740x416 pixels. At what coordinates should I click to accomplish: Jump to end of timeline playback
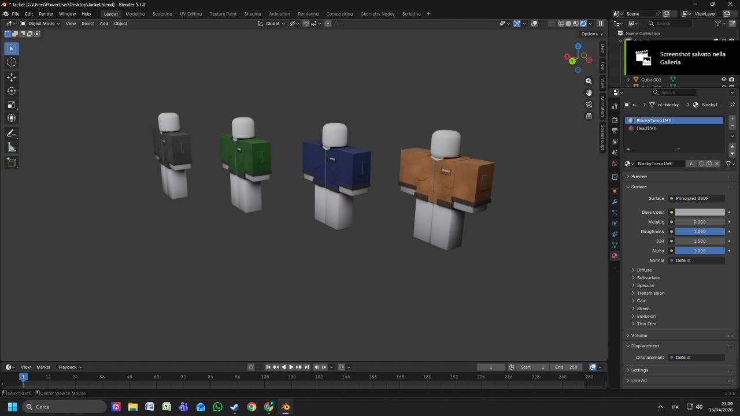(306, 367)
